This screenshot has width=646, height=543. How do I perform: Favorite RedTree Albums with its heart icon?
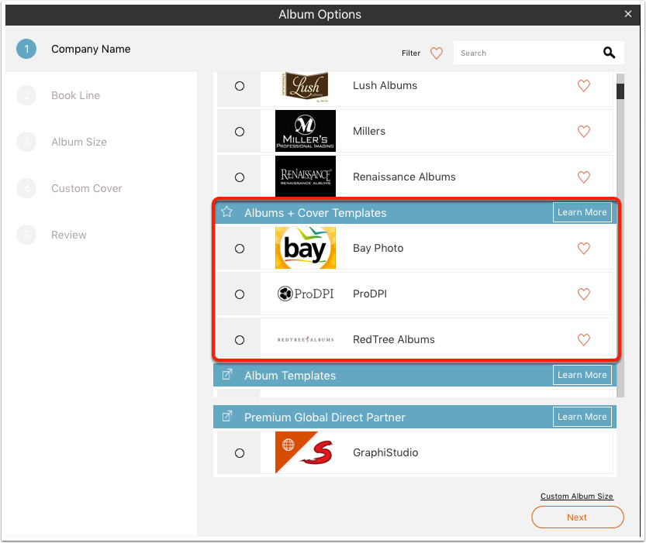pos(583,339)
